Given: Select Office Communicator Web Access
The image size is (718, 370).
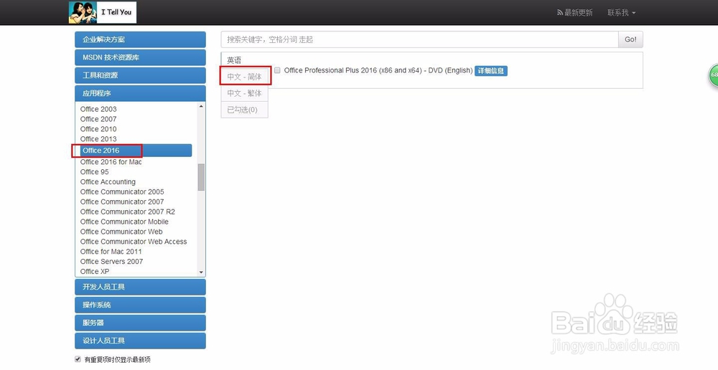Looking at the screenshot, I should pos(134,242).
